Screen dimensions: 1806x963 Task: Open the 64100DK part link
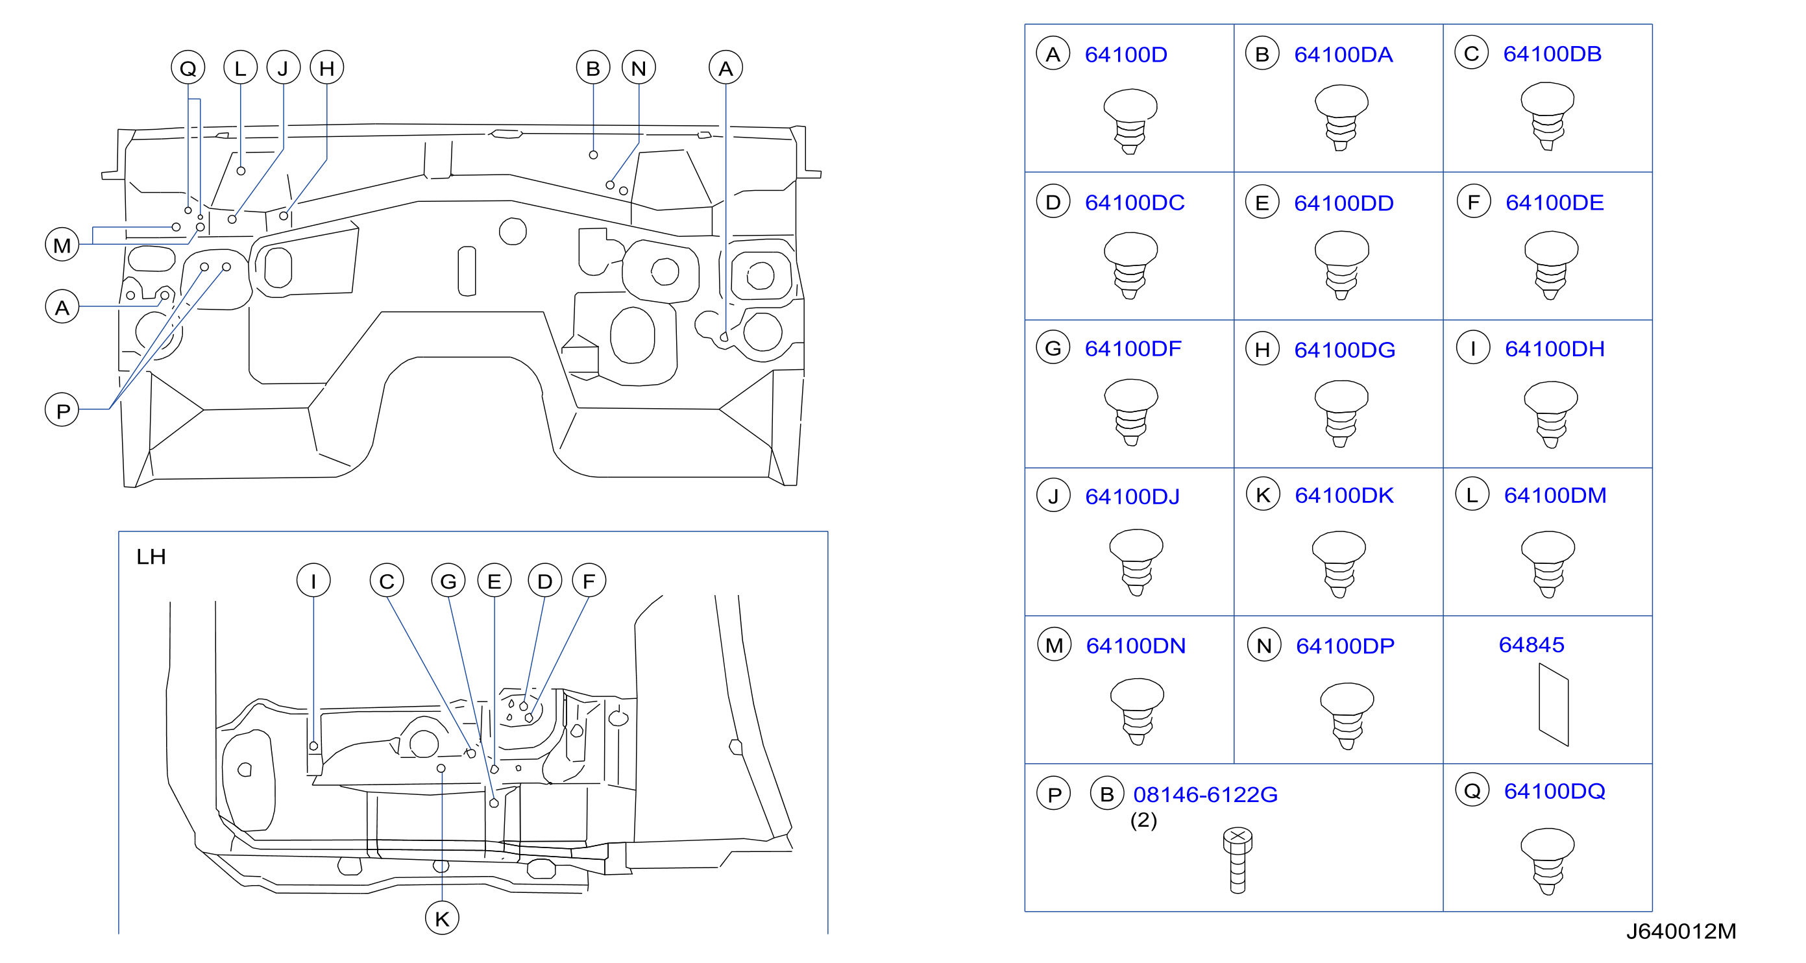(1344, 496)
